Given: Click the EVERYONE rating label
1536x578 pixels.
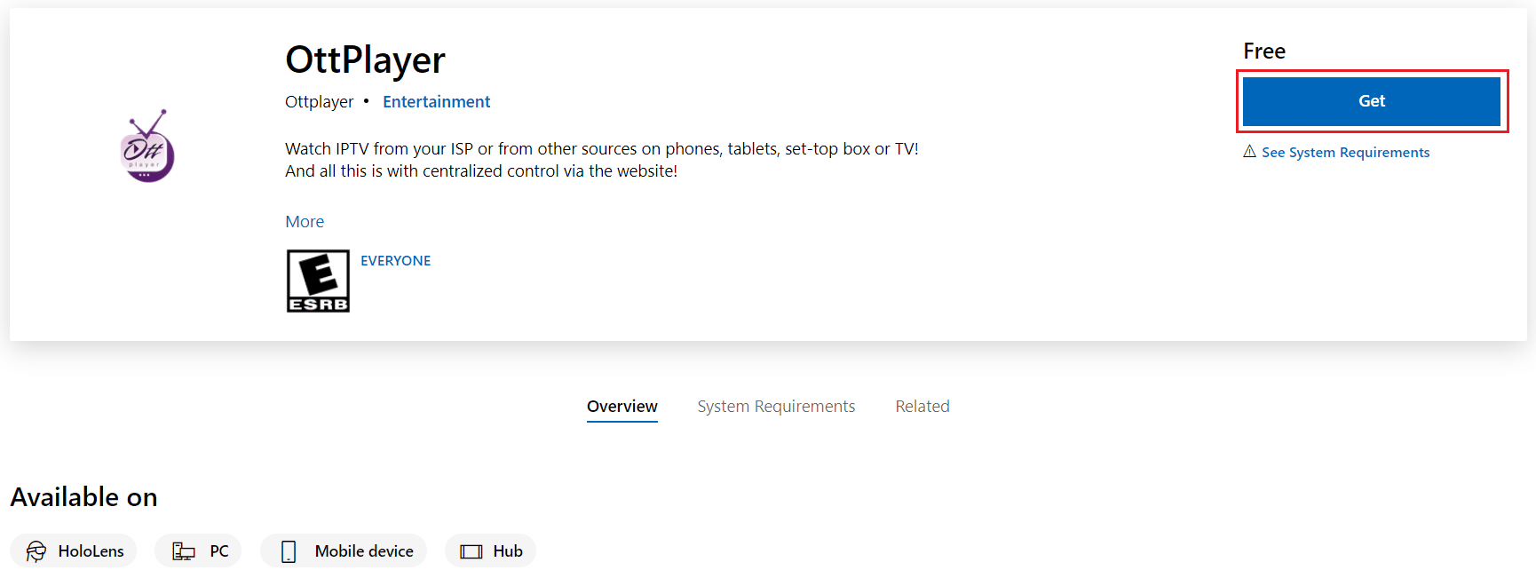Looking at the screenshot, I should pyautogui.click(x=396, y=260).
